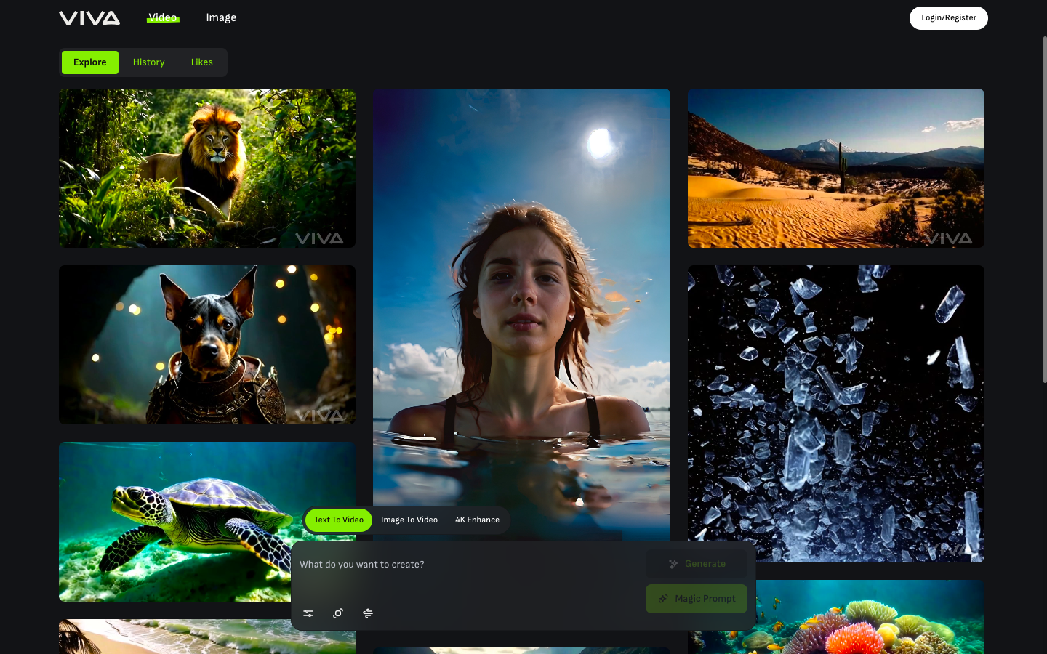Switch to 4K Enhance mode
Viewport: 1047px width, 654px height.
477,520
